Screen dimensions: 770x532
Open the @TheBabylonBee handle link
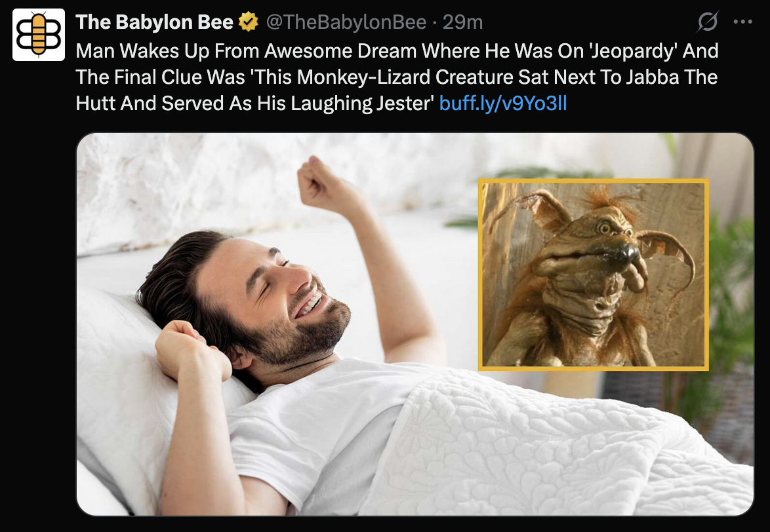pos(346,22)
